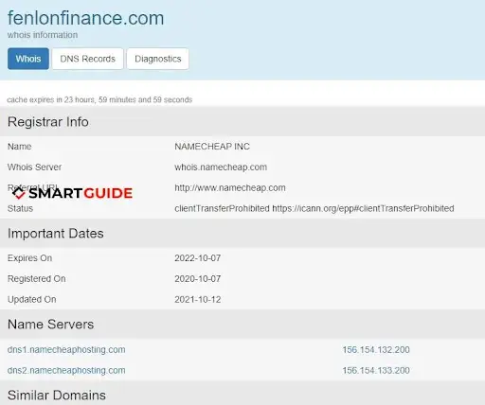Select the http://www.namecheap.com referral URL
485x405 pixels.
pos(230,188)
